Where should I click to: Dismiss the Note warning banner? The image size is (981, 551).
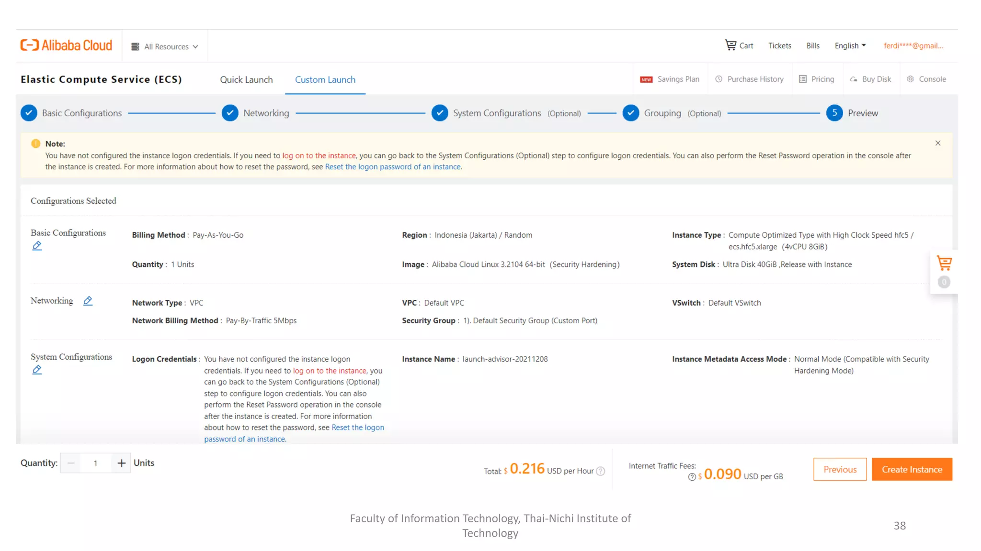coord(938,143)
